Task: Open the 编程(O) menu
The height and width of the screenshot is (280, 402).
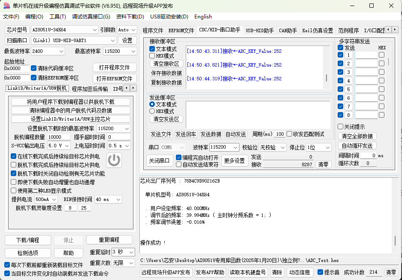Action: point(34,17)
